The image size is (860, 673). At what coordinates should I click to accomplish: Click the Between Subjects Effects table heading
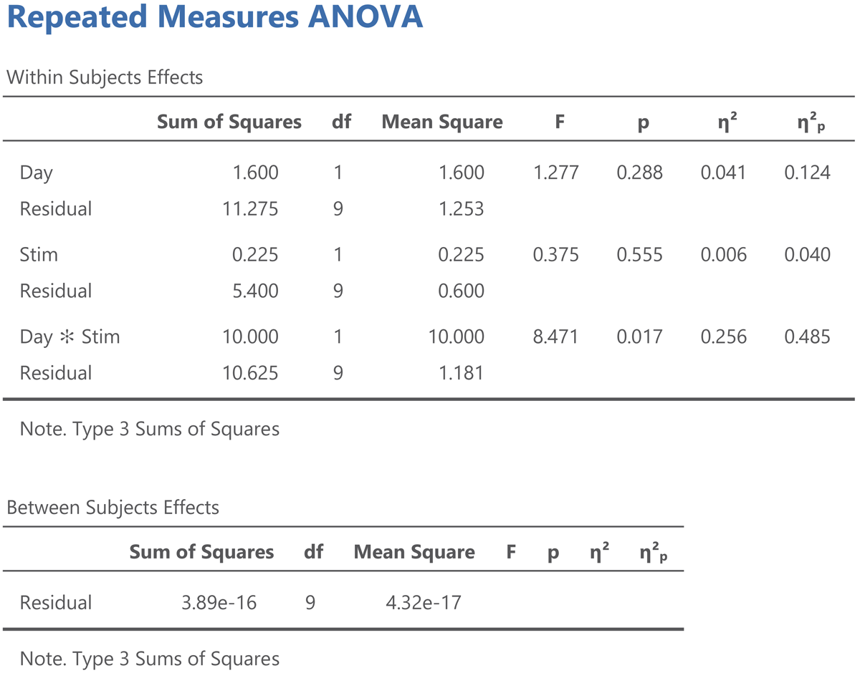[113, 508]
